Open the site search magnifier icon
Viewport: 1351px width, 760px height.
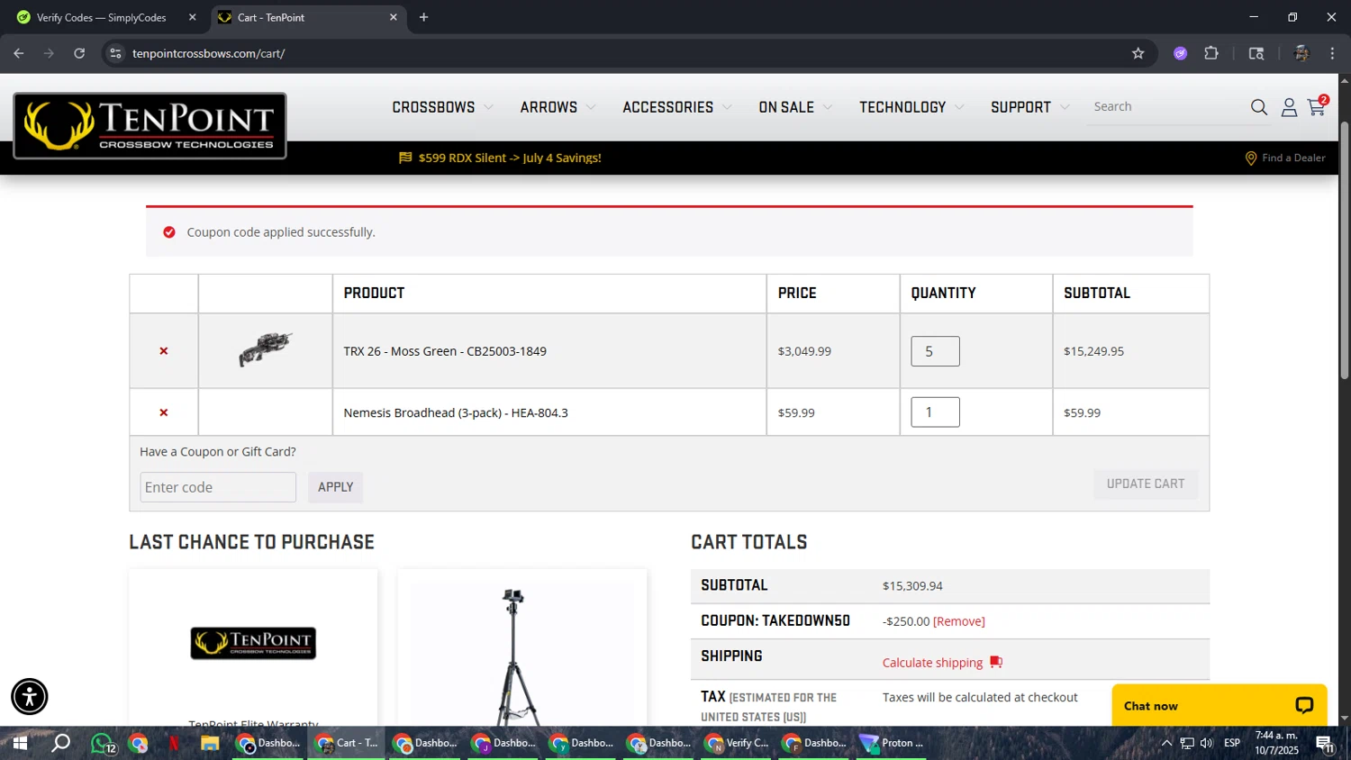point(1259,107)
